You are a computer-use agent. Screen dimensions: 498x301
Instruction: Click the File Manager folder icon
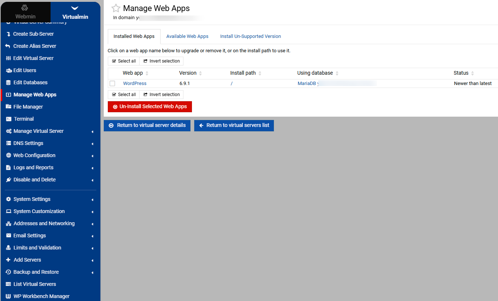[8, 107]
